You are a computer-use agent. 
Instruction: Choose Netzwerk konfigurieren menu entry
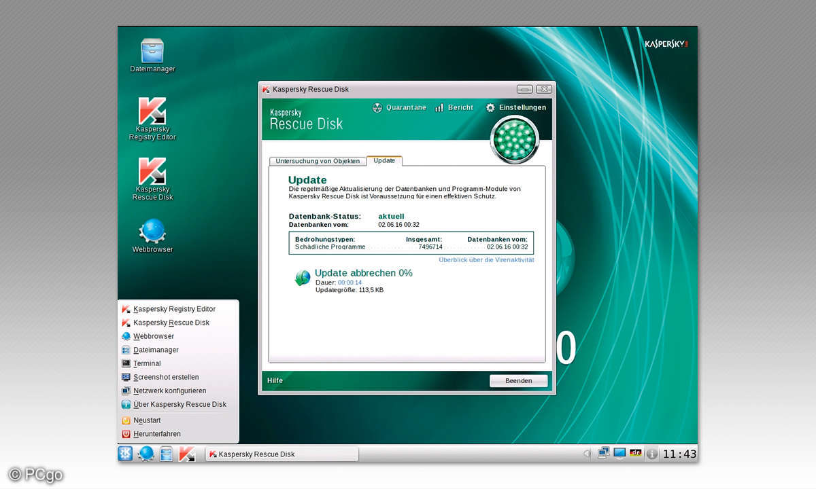pyautogui.click(x=178, y=391)
